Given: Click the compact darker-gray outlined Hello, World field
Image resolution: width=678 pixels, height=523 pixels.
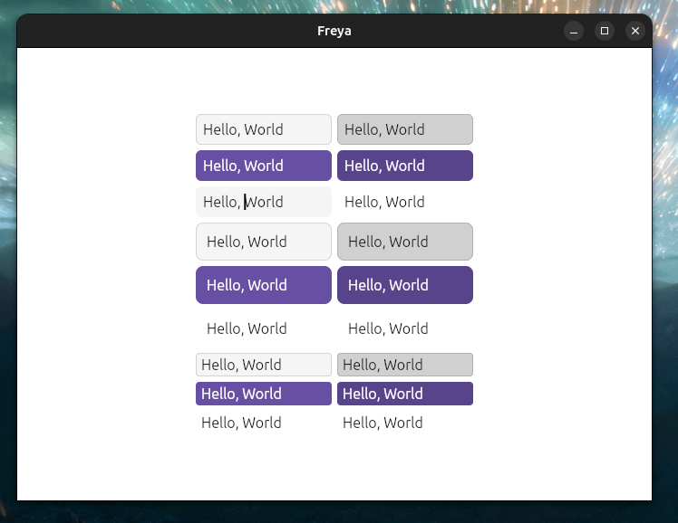Looking at the screenshot, I should click(405, 365).
